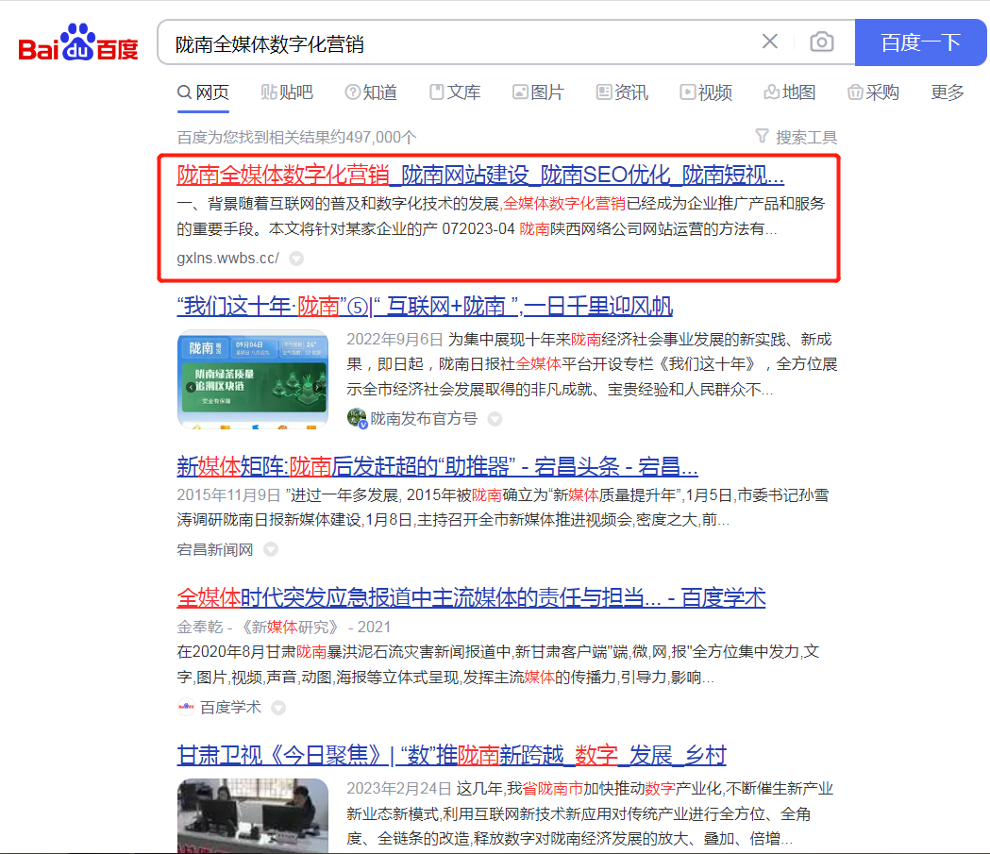The image size is (990, 854).
Task: Open result 新媒体矩阵:陇南后发赶超的“助推器”
Action: point(437,466)
